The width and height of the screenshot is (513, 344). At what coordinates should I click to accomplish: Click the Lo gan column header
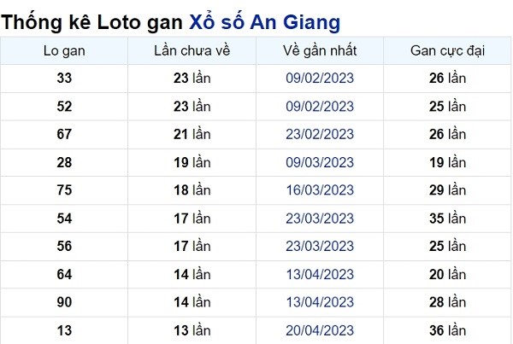[x=64, y=51]
